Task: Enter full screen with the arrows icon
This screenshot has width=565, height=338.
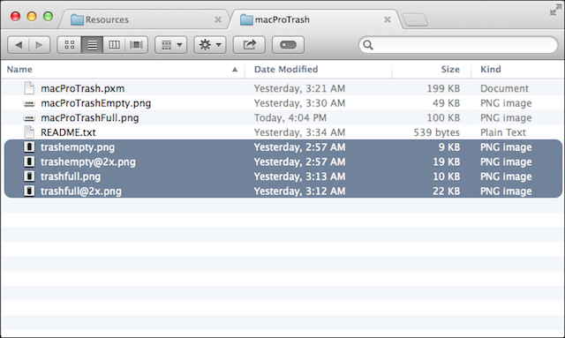Action: tap(554, 10)
